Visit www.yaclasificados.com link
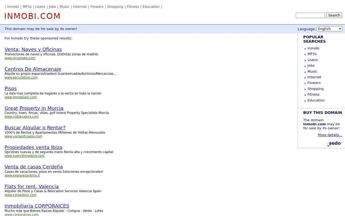345x216 pixels. tap(23, 136)
